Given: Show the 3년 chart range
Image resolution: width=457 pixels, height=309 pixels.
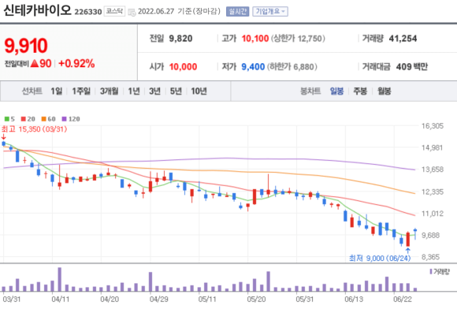Looking at the screenshot, I should click(154, 91).
